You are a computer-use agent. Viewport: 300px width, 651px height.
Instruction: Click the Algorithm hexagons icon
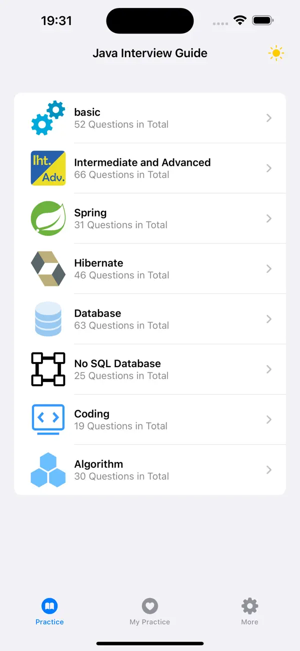pyautogui.click(x=48, y=470)
